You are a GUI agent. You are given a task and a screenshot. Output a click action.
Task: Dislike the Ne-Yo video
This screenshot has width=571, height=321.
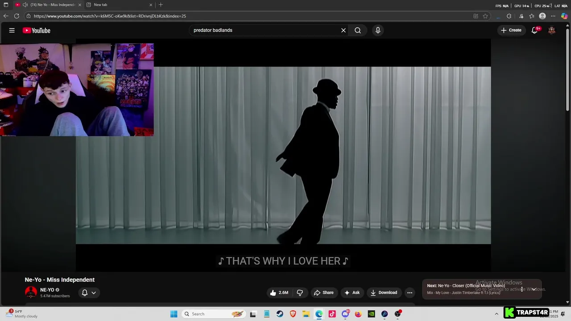click(300, 293)
